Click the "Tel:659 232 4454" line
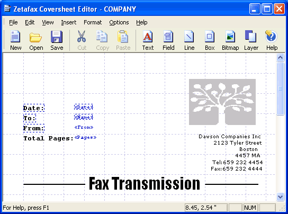 [237, 162]
